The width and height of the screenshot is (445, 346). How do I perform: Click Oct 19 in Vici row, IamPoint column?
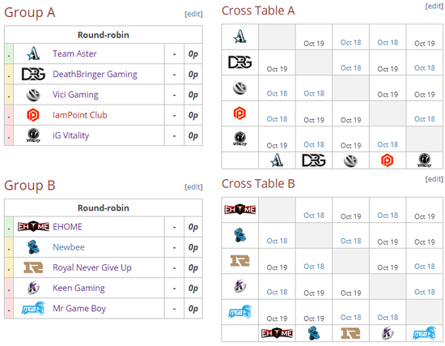(388, 95)
